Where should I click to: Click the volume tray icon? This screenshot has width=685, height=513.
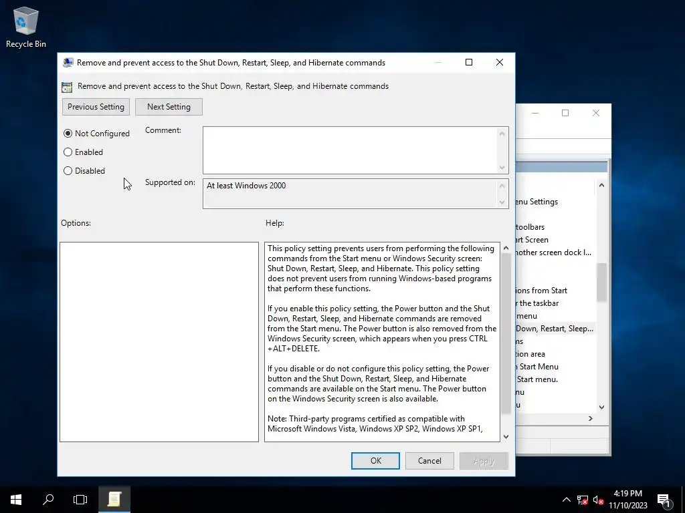(598, 500)
